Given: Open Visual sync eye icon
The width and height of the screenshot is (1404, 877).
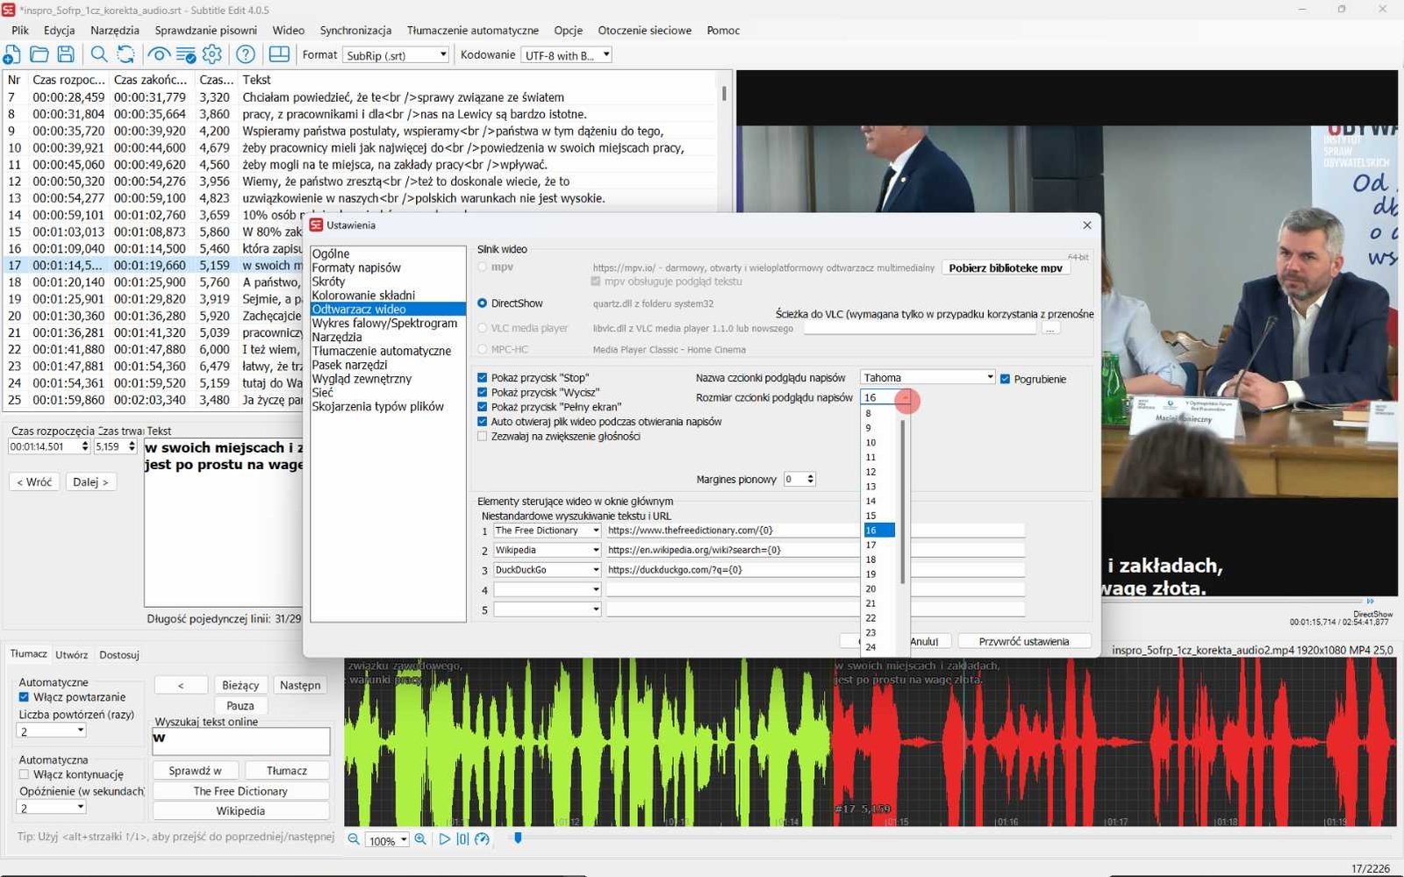Looking at the screenshot, I should [159, 54].
